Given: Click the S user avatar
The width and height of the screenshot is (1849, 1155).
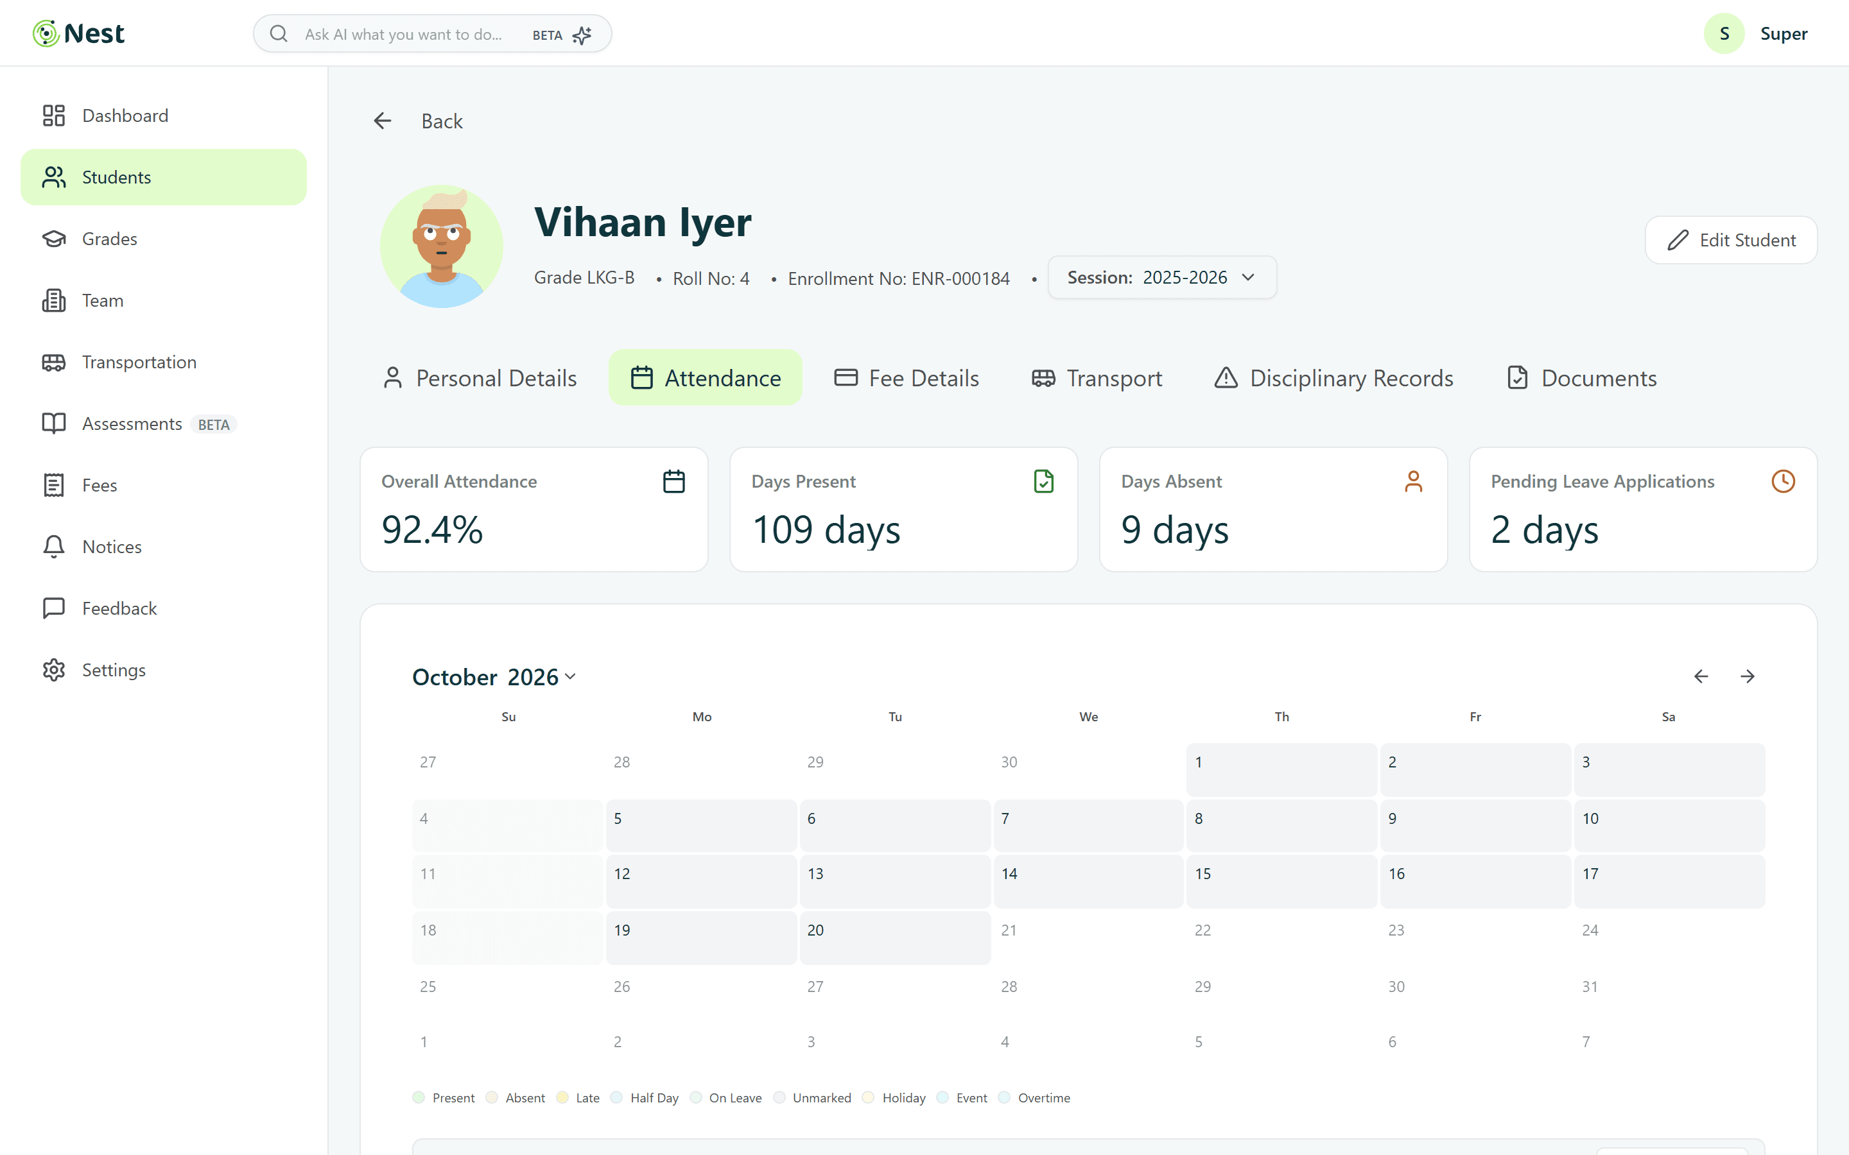Looking at the screenshot, I should click(1724, 33).
